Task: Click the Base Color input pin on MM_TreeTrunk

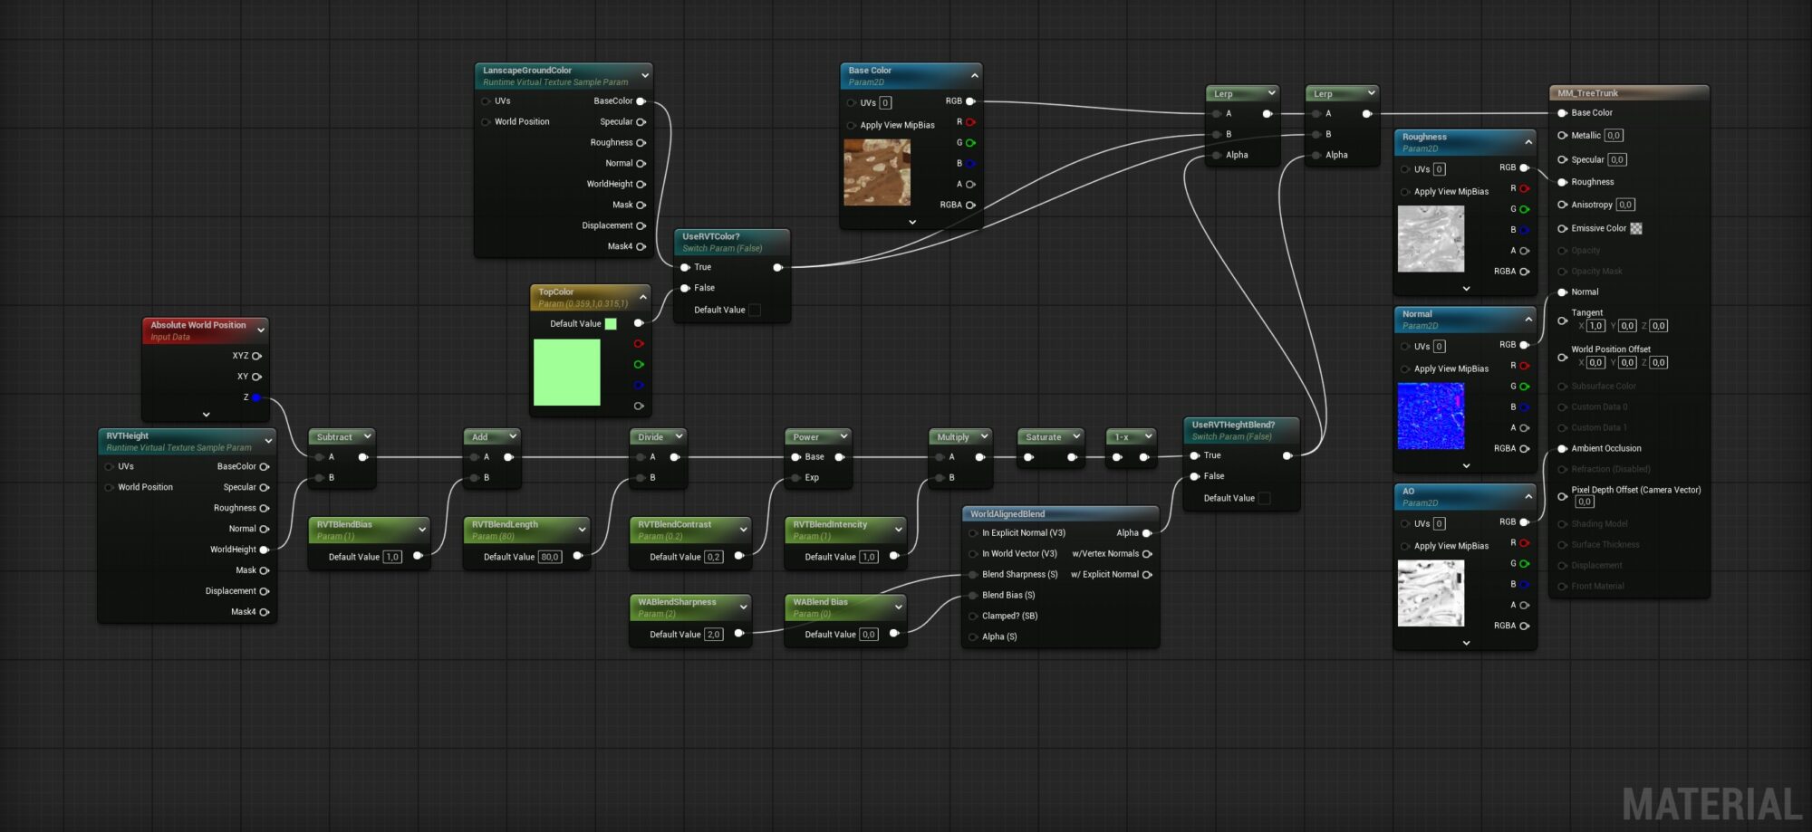Action: 1562,112
